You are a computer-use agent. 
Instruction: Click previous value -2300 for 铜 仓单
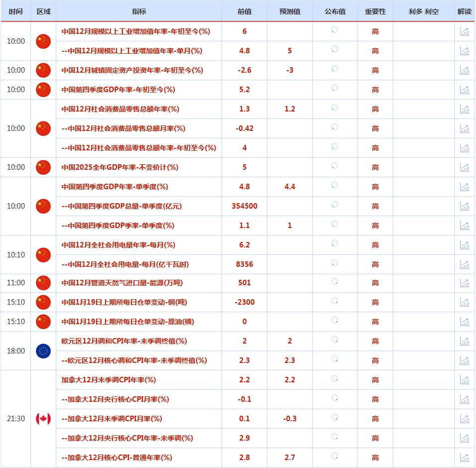pyautogui.click(x=244, y=302)
